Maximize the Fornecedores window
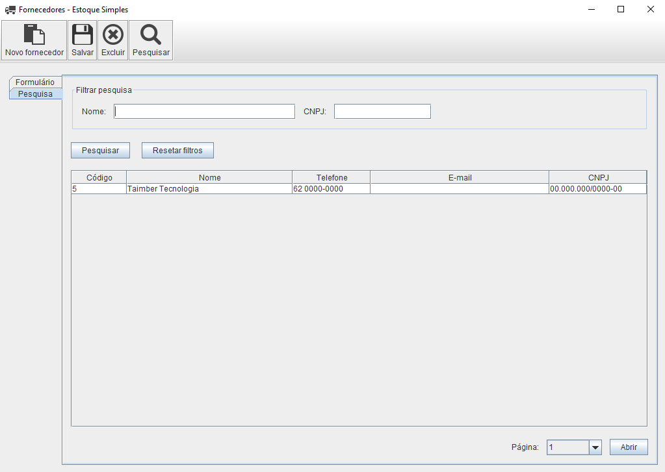This screenshot has width=665, height=472. coord(621,10)
